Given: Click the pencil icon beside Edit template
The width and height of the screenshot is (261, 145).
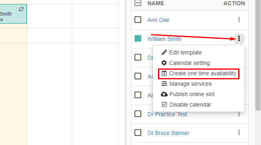Looking at the screenshot, I should (164, 52).
